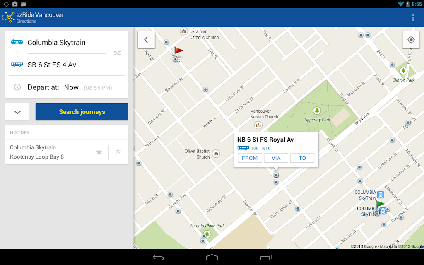Screen dimensions: 424x265
Task: Click the Search journeys button
Action: pos(82,112)
